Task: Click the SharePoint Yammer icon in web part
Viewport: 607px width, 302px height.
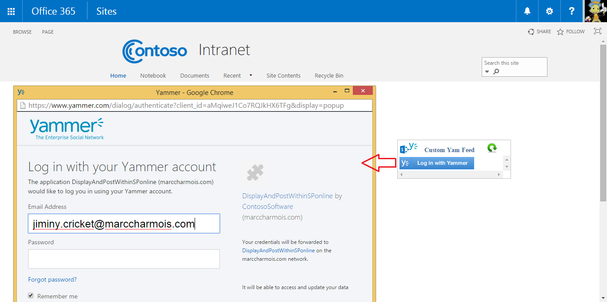Action: (x=408, y=148)
